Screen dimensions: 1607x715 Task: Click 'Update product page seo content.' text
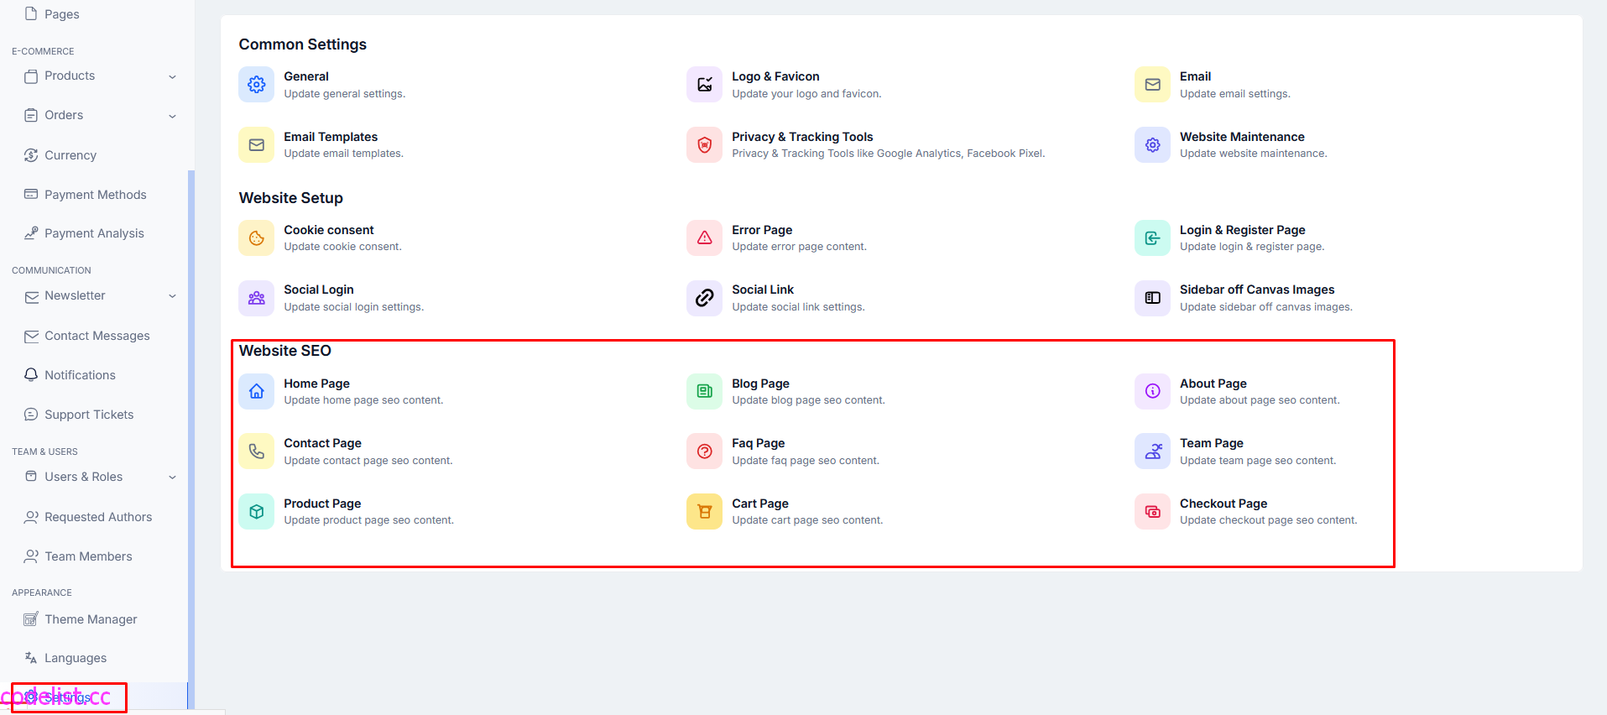tap(368, 520)
